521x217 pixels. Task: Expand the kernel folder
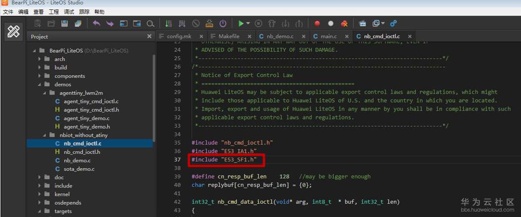click(x=40, y=194)
